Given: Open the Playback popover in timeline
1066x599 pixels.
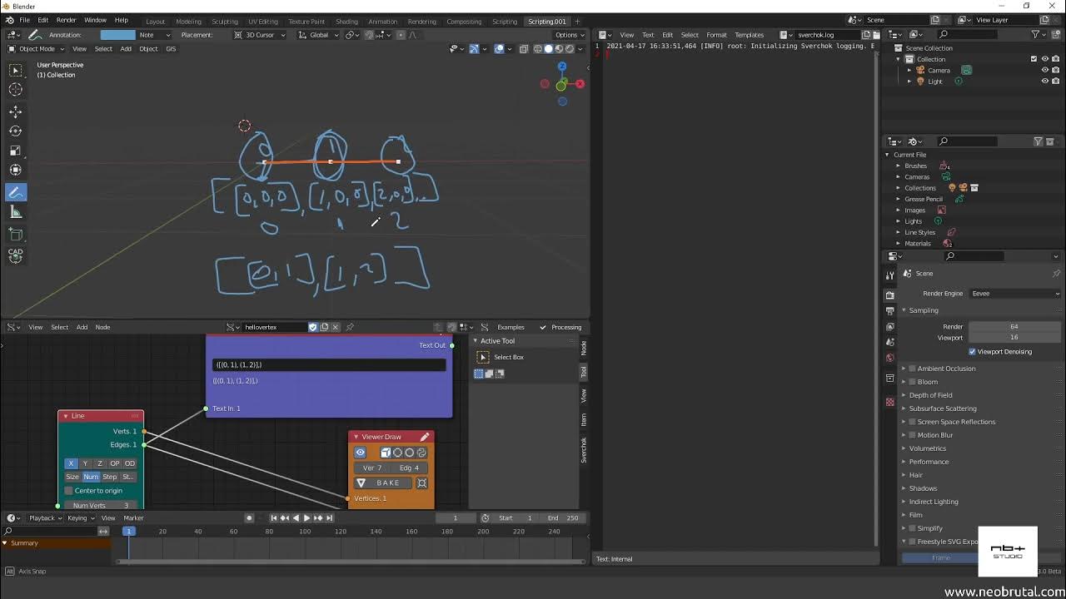Looking at the screenshot, I should (x=45, y=518).
